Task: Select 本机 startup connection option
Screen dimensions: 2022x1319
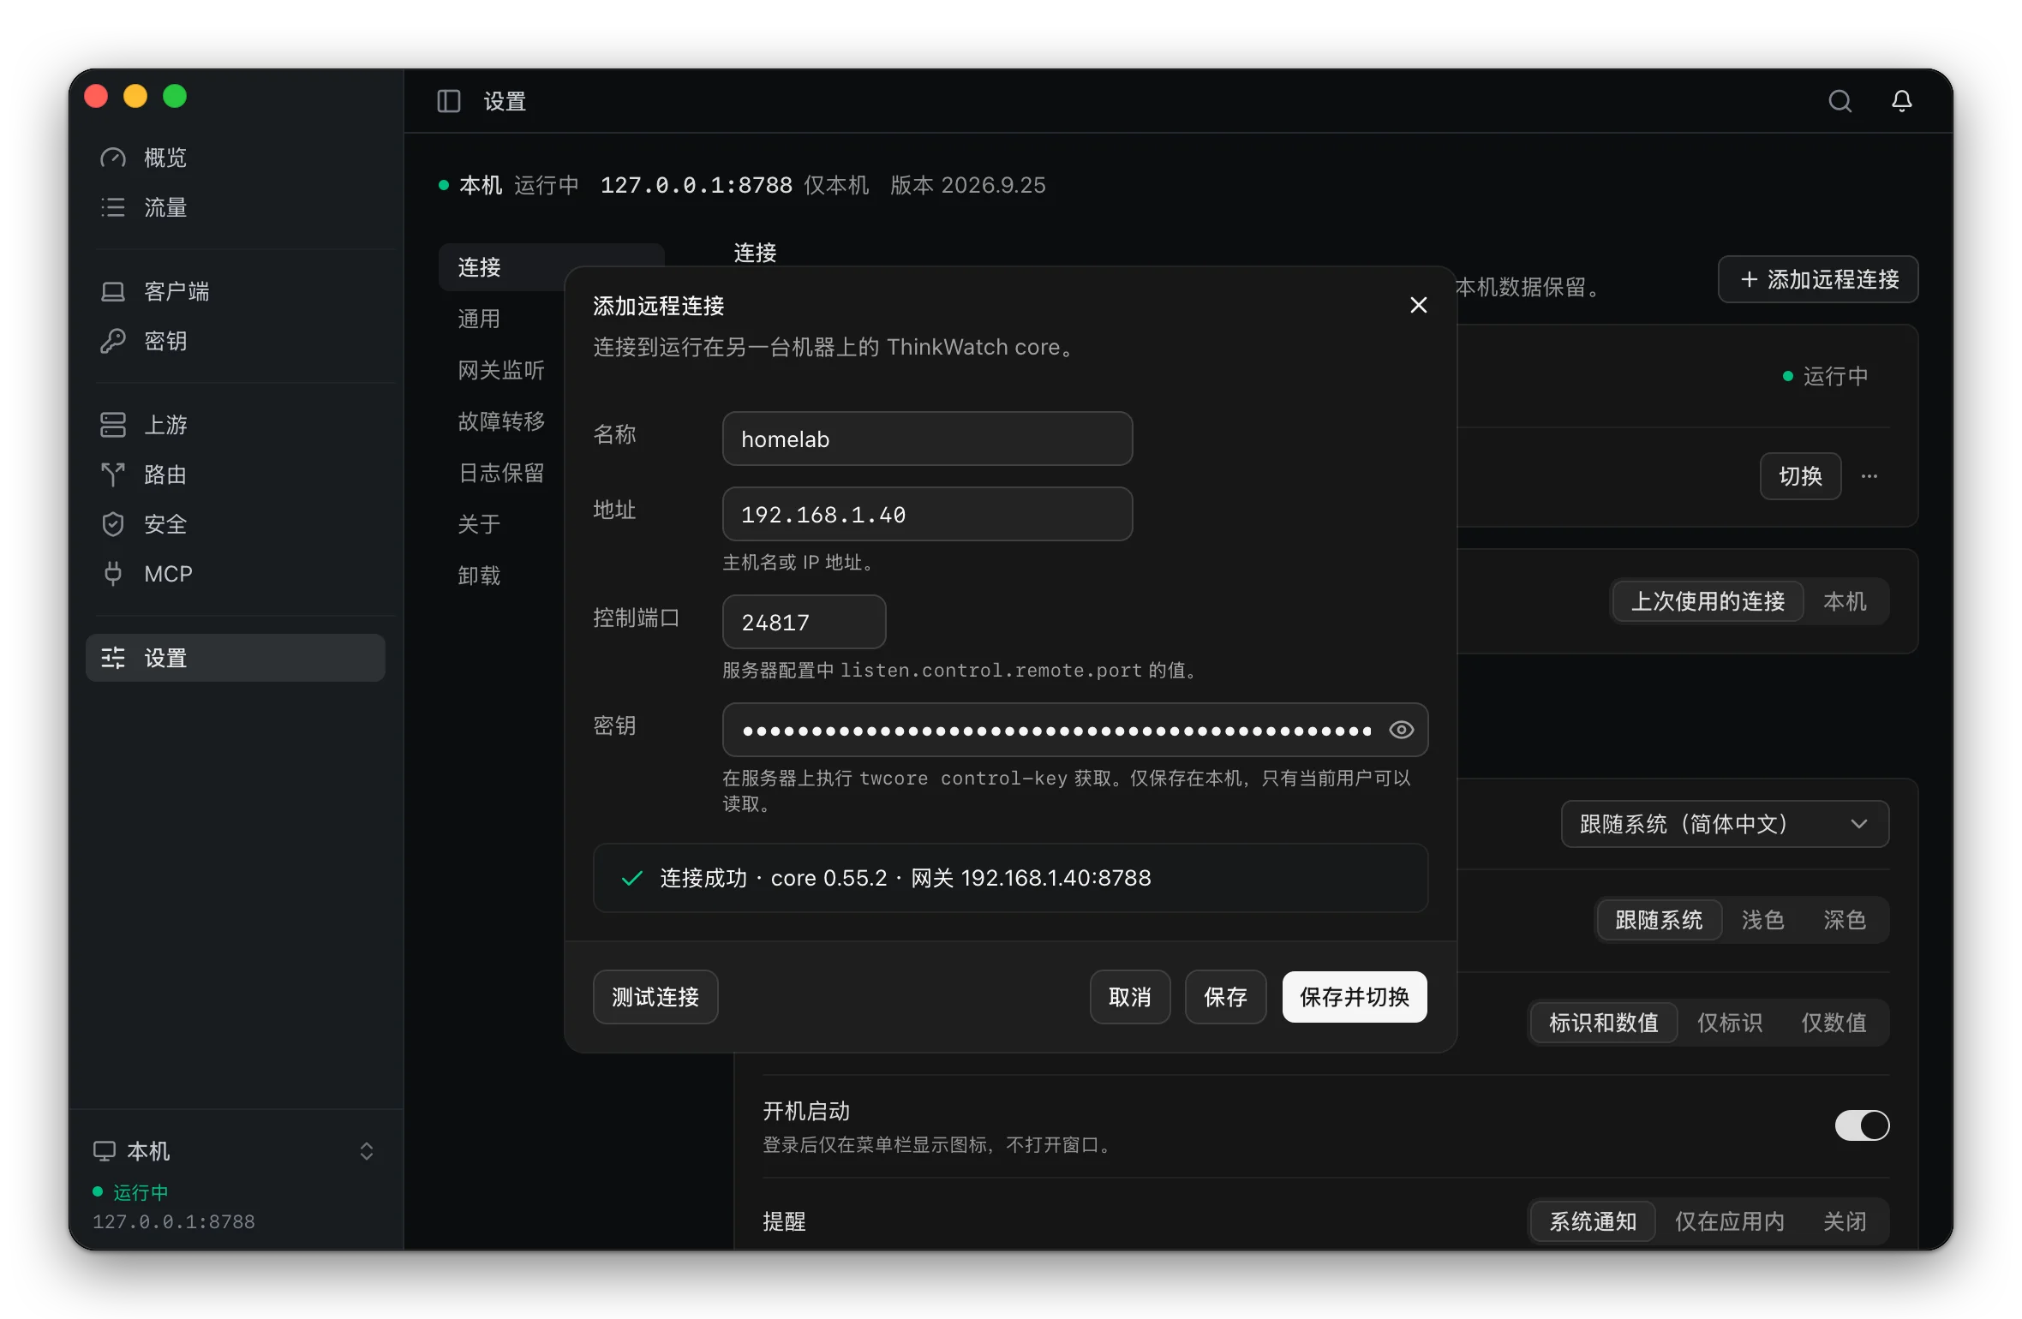Action: pyautogui.click(x=1845, y=601)
